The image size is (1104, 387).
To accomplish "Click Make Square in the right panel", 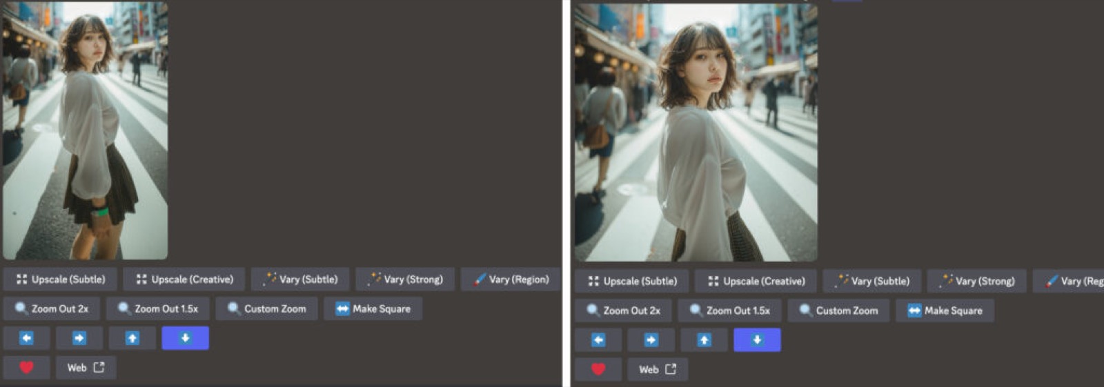I will [945, 310].
